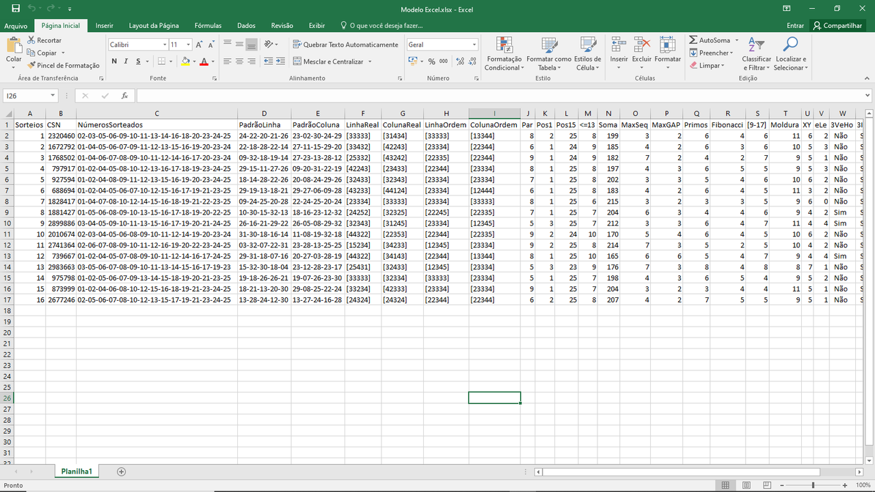Apply the red font color A
875x492 pixels.
[204, 61]
